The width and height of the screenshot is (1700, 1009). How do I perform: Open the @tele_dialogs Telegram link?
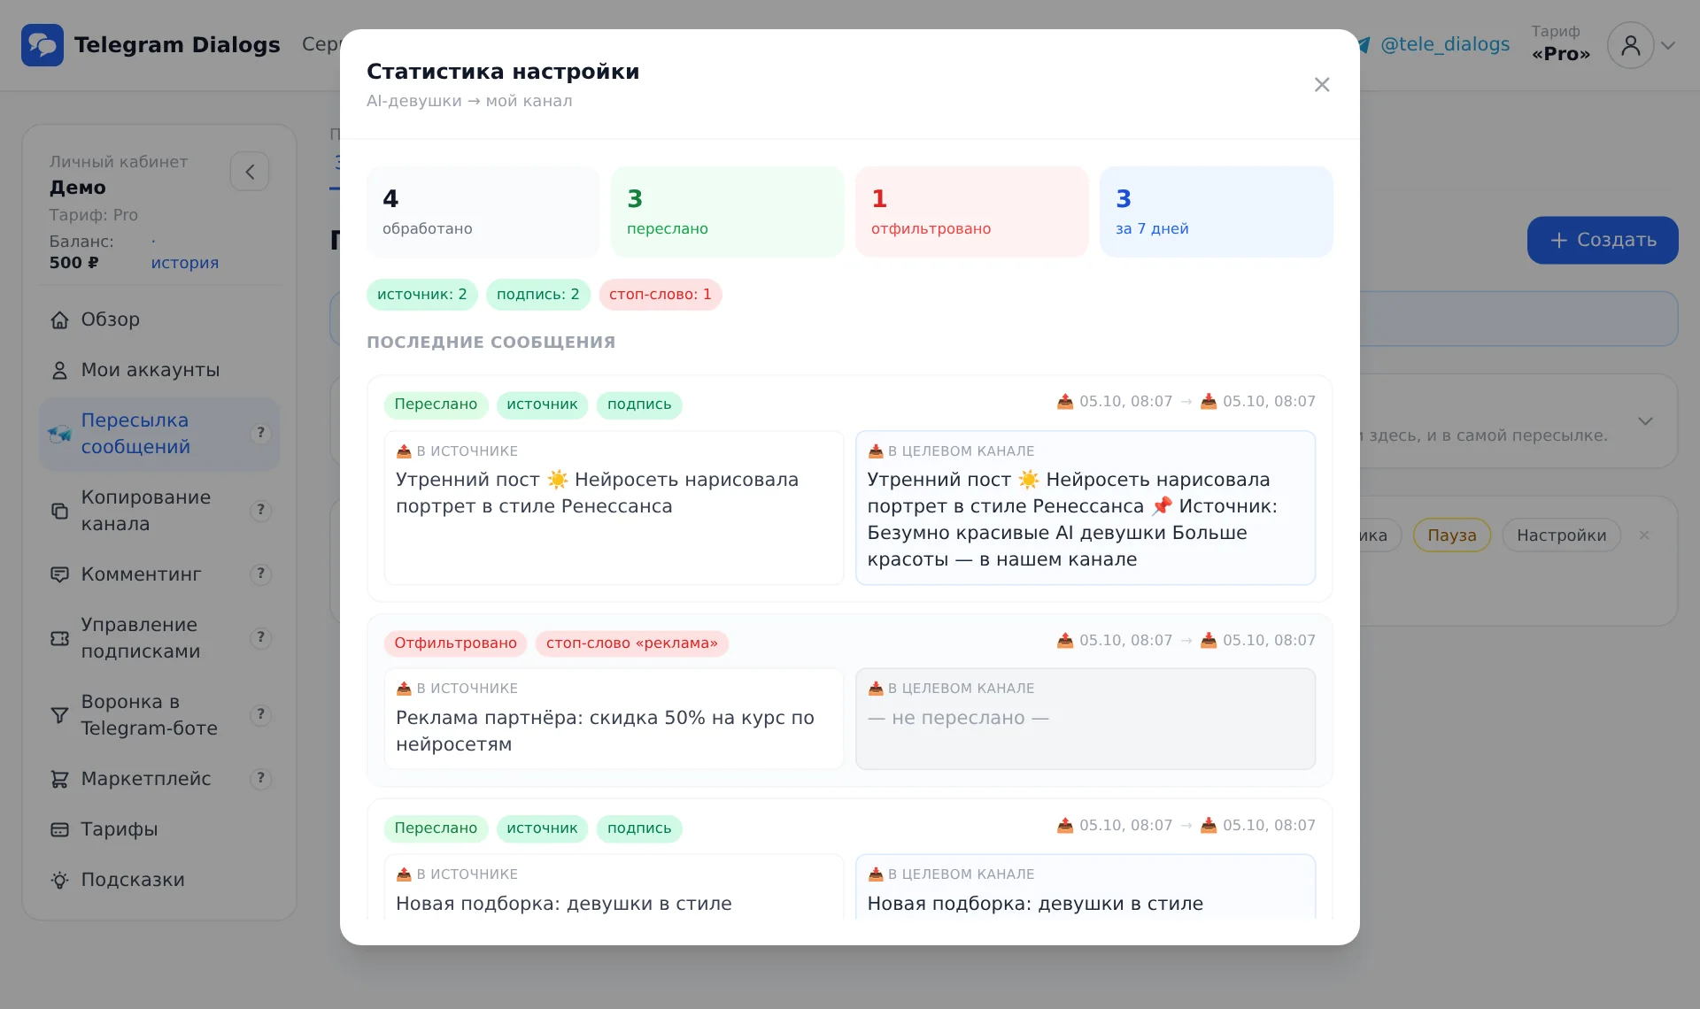click(1444, 44)
